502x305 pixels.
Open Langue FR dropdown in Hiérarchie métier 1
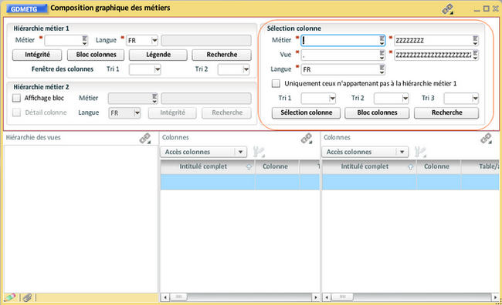point(154,41)
